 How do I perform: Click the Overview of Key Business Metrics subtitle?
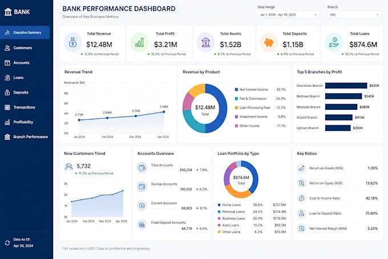point(90,17)
